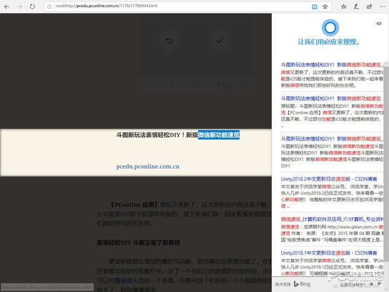Click the 微信 link in article text
Image resolution: width=389 pixels, height=292 pixels.
[x=166, y=205]
